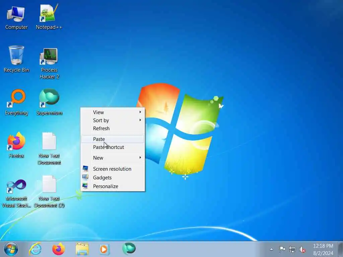Choose Paste shortcut in context menu
This screenshot has width=343, height=257.
pyautogui.click(x=113, y=147)
